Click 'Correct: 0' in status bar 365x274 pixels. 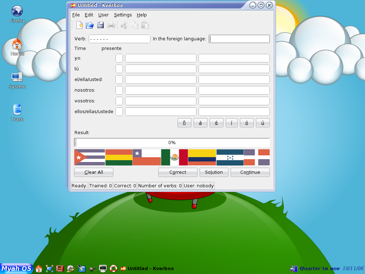point(125,186)
